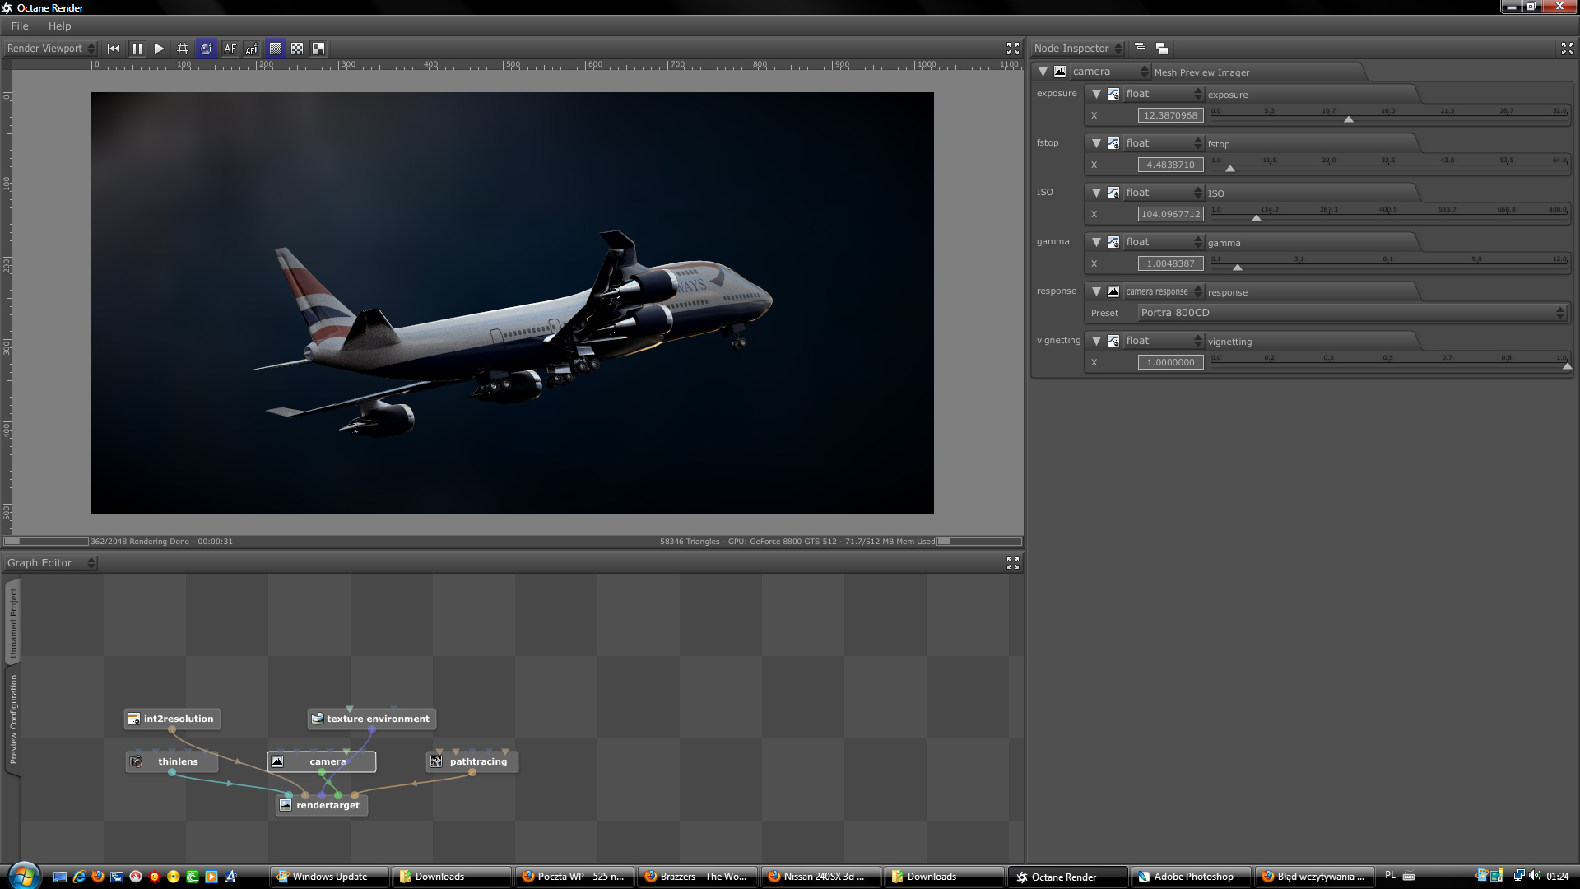Screen dimensions: 1580x889
Task: Open the File menu
Action: click(x=20, y=26)
